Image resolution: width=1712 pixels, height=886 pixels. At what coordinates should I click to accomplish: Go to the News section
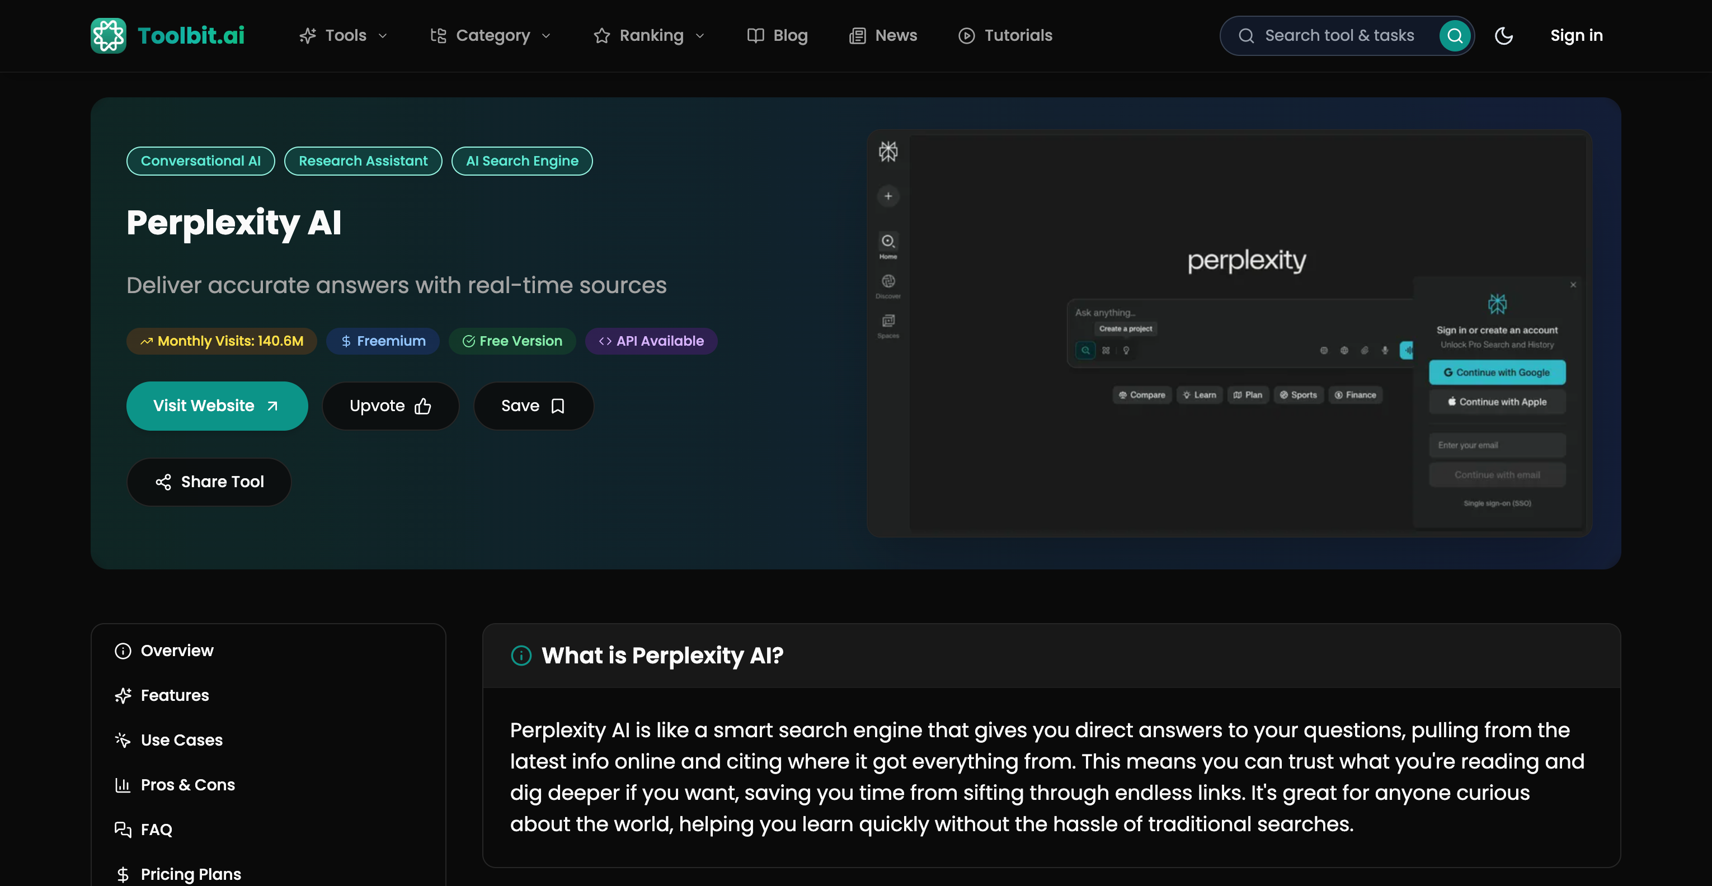pos(883,35)
